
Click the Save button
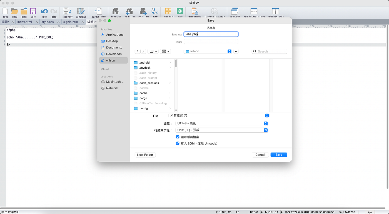tap(279, 155)
